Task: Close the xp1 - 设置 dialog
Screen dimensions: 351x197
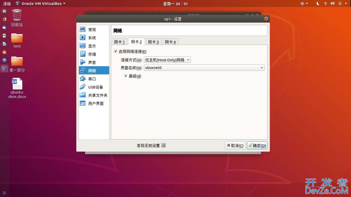Action: point(266,19)
